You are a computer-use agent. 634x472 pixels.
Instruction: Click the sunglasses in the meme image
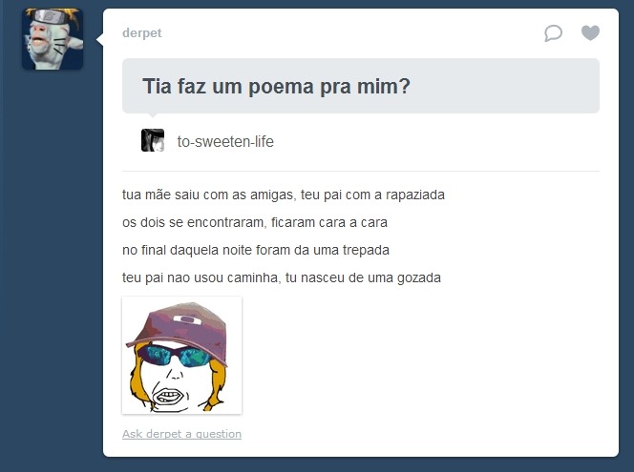[175, 356]
